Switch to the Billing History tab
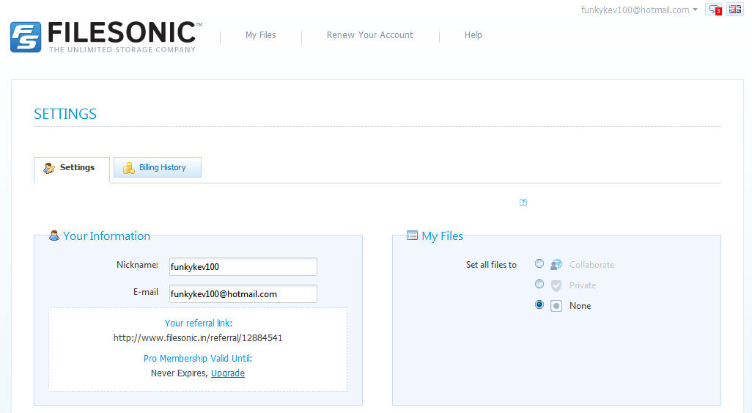The height and width of the screenshot is (413, 752). tap(158, 167)
